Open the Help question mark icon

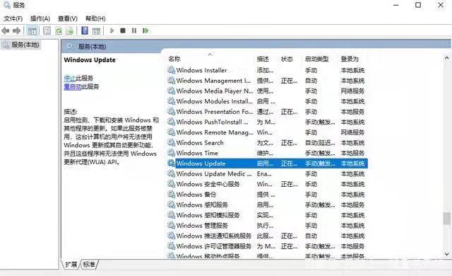click(85, 30)
